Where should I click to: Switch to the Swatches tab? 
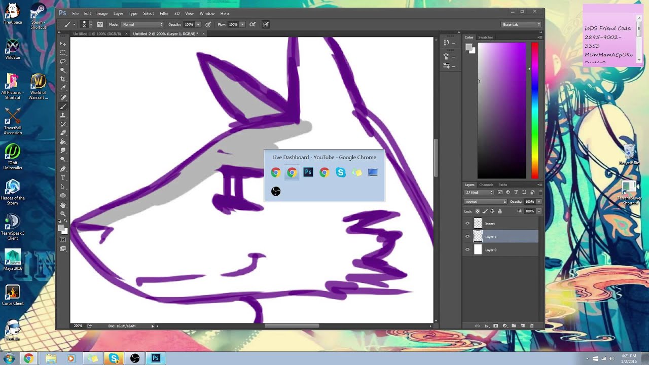[486, 37]
